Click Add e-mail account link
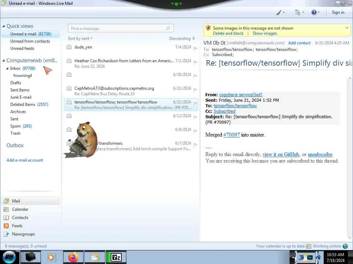 [25, 160]
